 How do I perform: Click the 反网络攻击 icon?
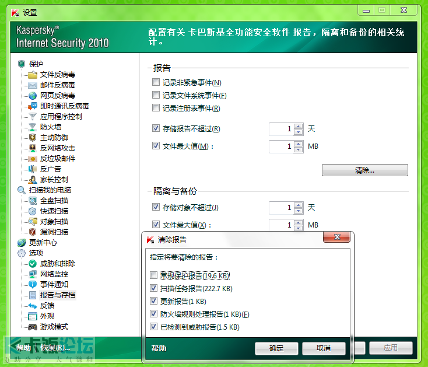(33, 148)
